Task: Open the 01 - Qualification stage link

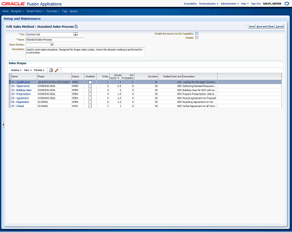Action: (21, 82)
